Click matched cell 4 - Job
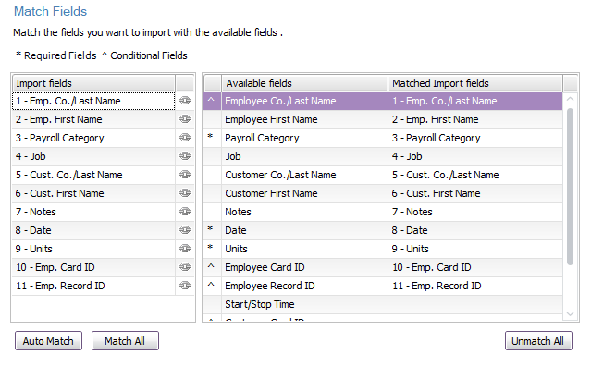The image size is (591, 367). (x=475, y=156)
